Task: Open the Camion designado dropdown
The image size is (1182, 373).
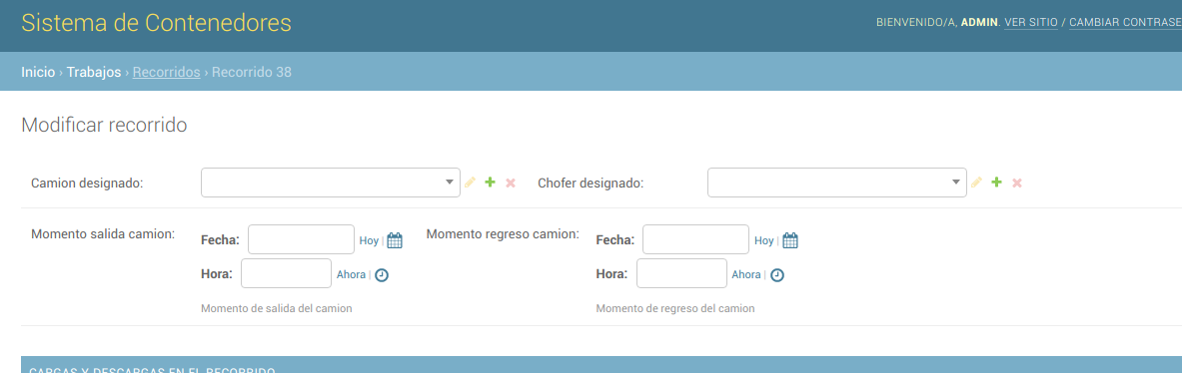Action: pyautogui.click(x=330, y=182)
